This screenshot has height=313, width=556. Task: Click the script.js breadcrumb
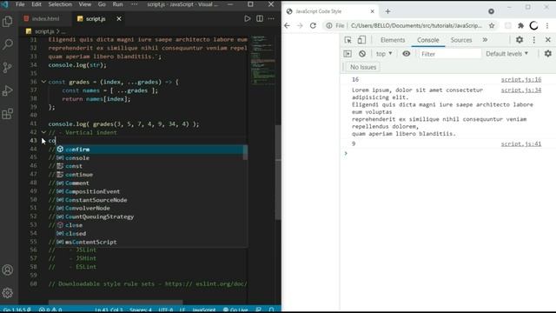(44, 31)
